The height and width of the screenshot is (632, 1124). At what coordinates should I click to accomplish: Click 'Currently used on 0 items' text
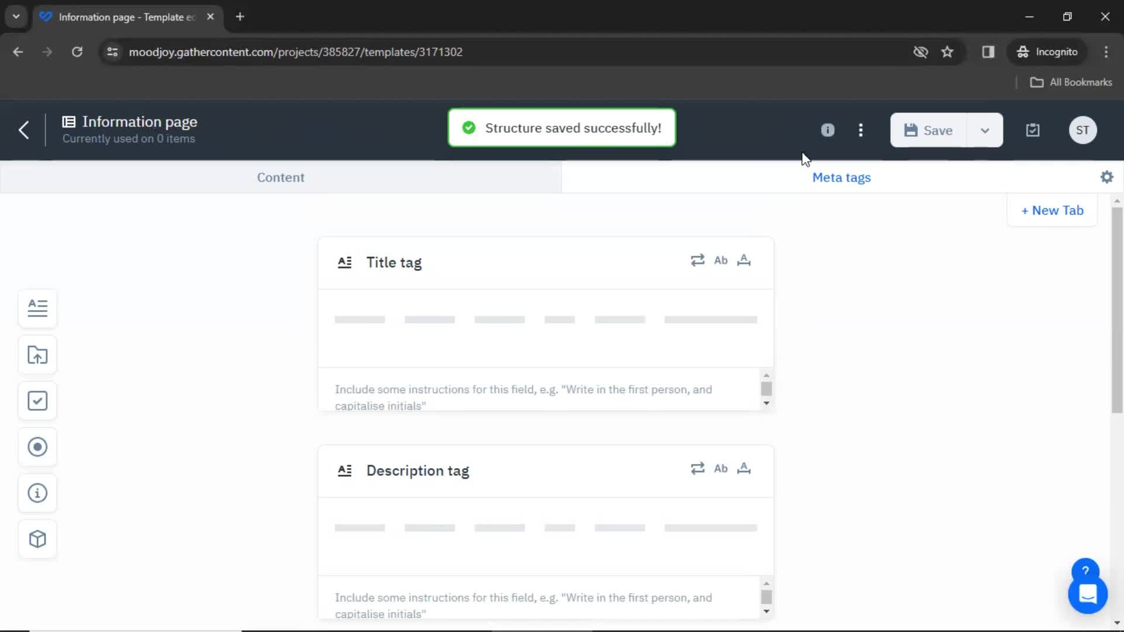pos(129,139)
